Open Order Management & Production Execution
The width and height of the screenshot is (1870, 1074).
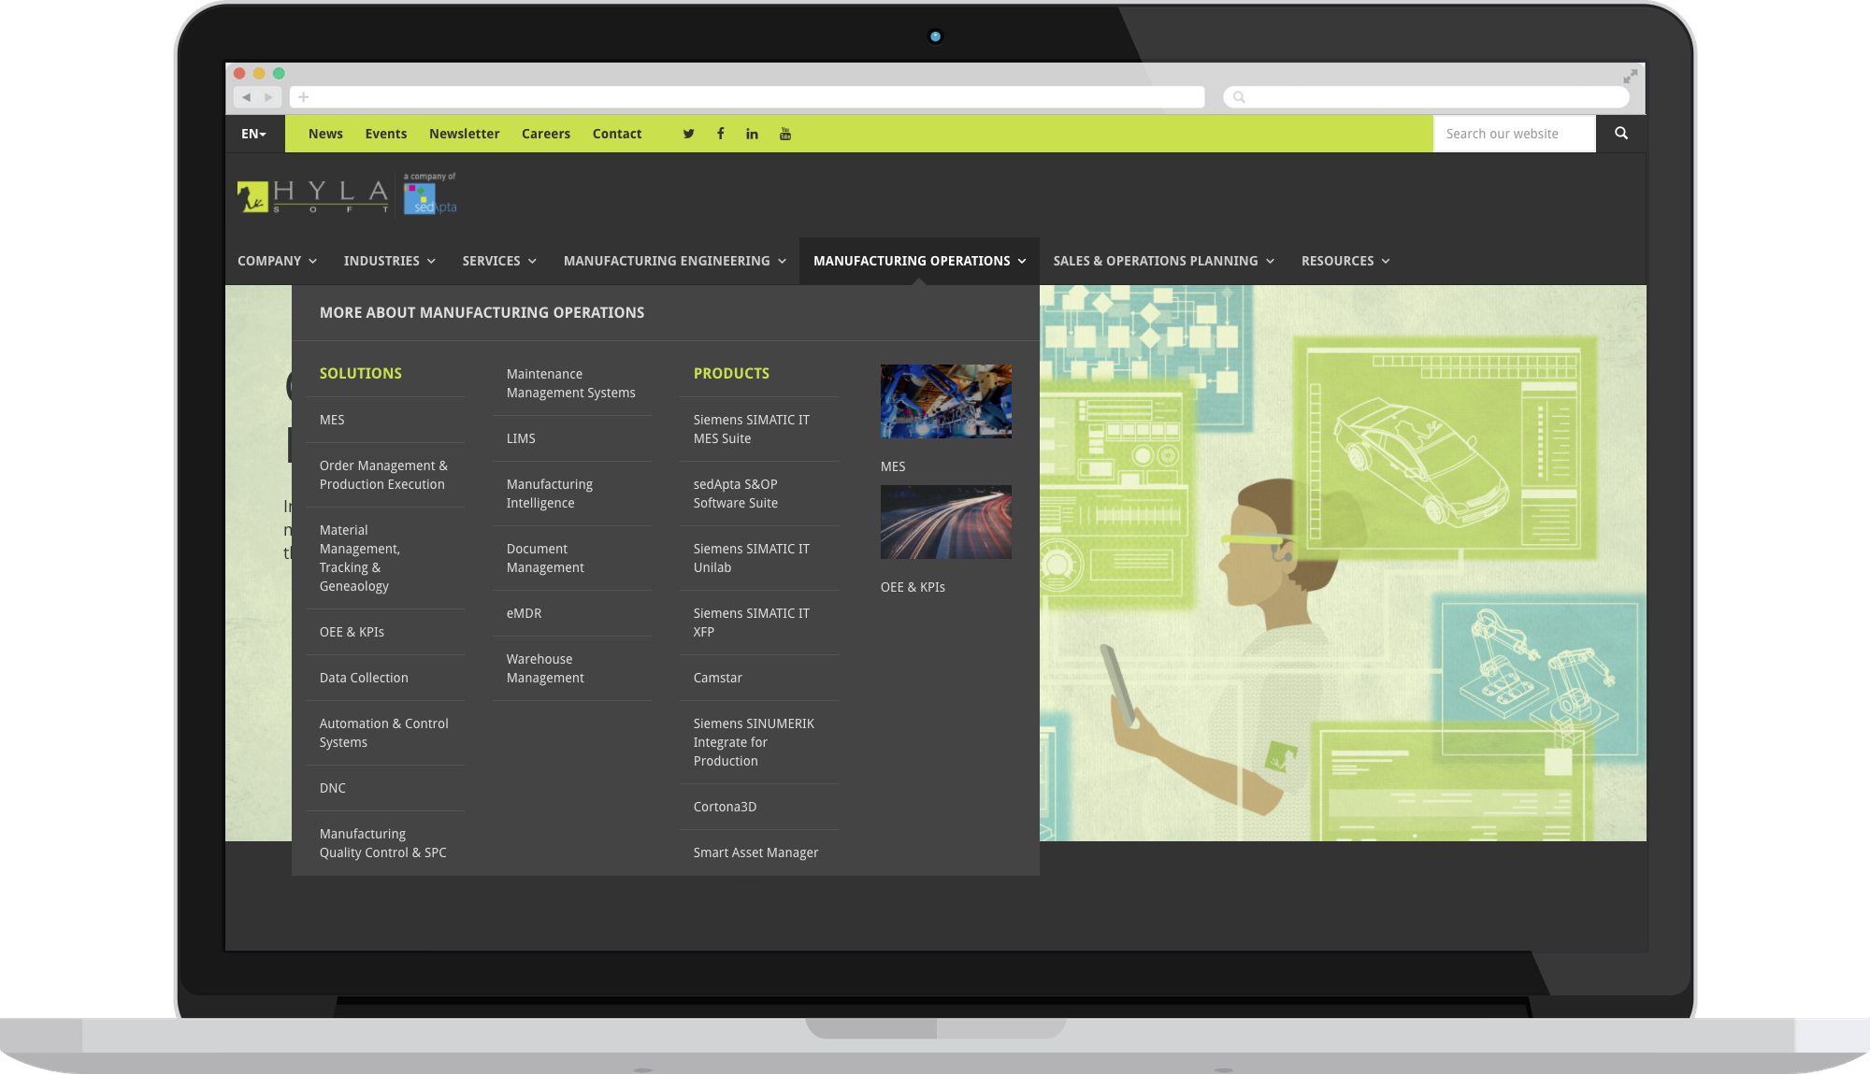tap(383, 475)
